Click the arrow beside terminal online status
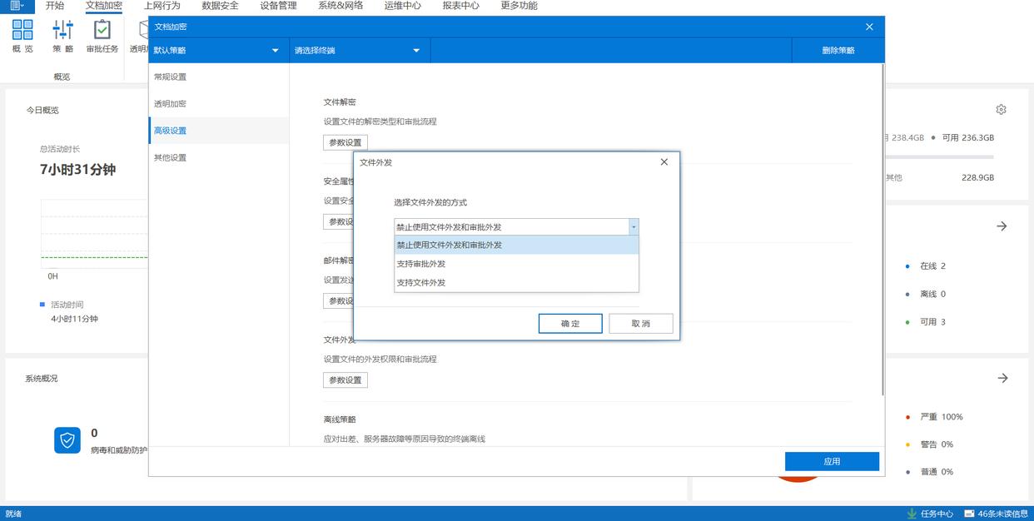The height and width of the screenshot is (521, 1034). [1002, 226]
